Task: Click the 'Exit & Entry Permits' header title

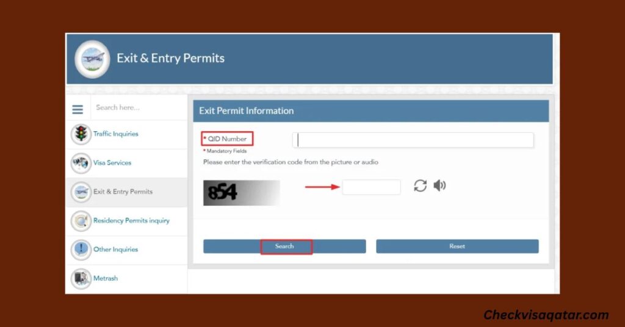Action: (x=171, y=58)
